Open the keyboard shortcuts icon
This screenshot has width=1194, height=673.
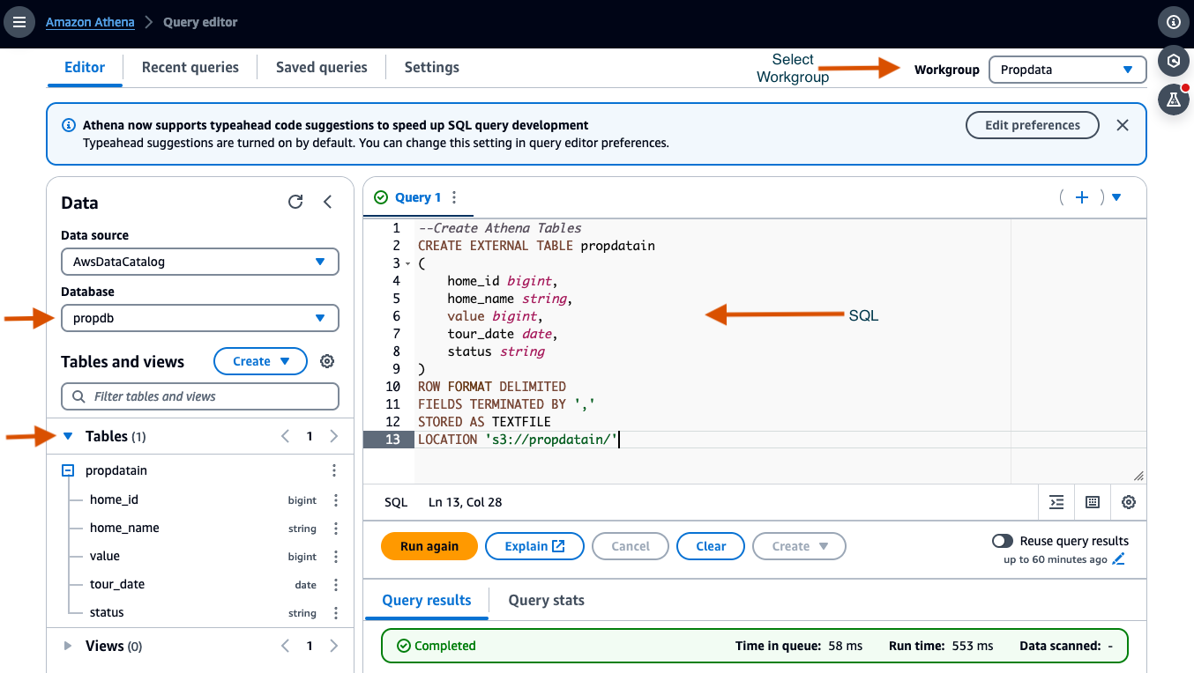coord(1093,502)
